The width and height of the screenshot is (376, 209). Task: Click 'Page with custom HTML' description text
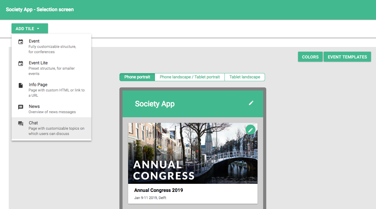[57, 93]
